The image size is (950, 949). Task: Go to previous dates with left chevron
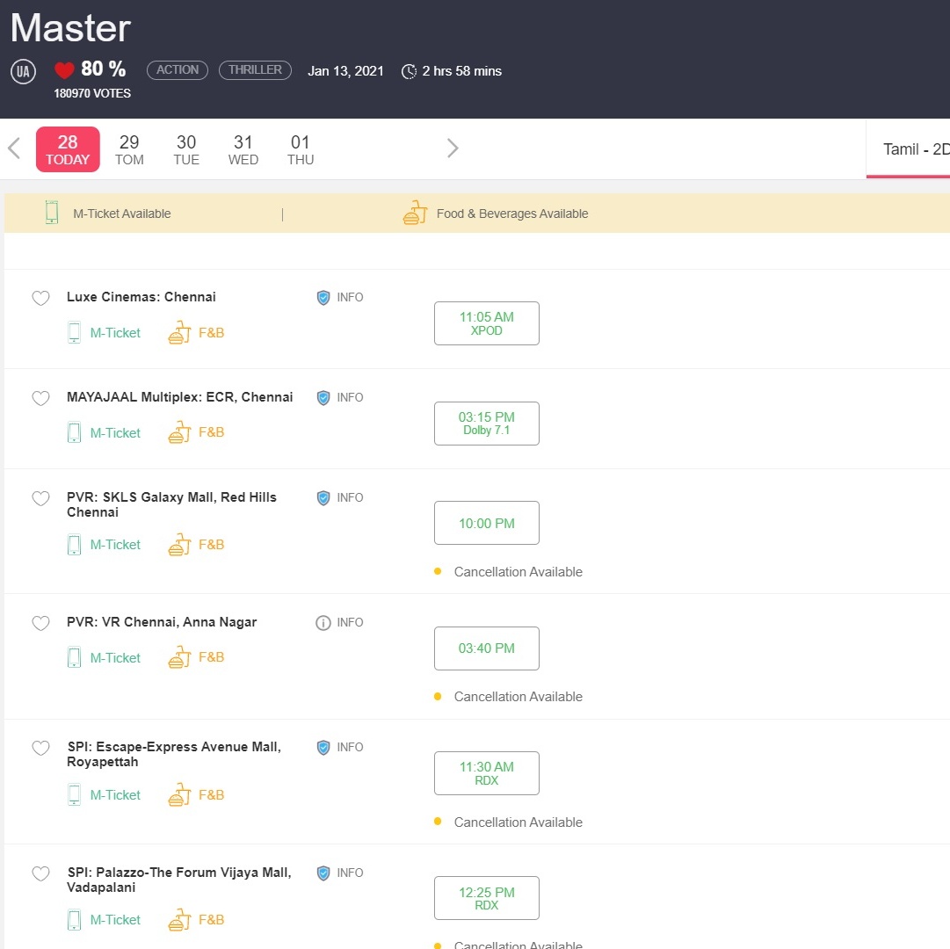tap(14, 148)
